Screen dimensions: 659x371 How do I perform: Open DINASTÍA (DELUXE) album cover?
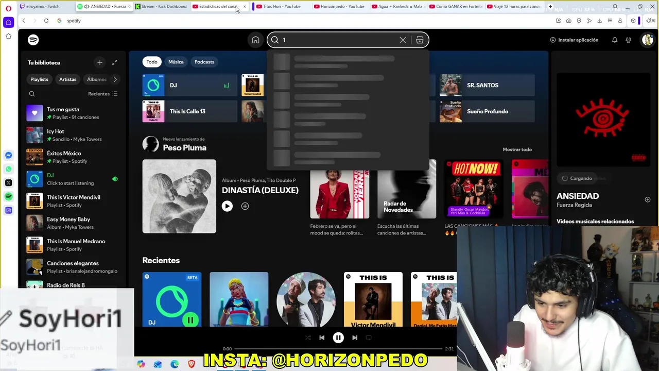point(179,196)
